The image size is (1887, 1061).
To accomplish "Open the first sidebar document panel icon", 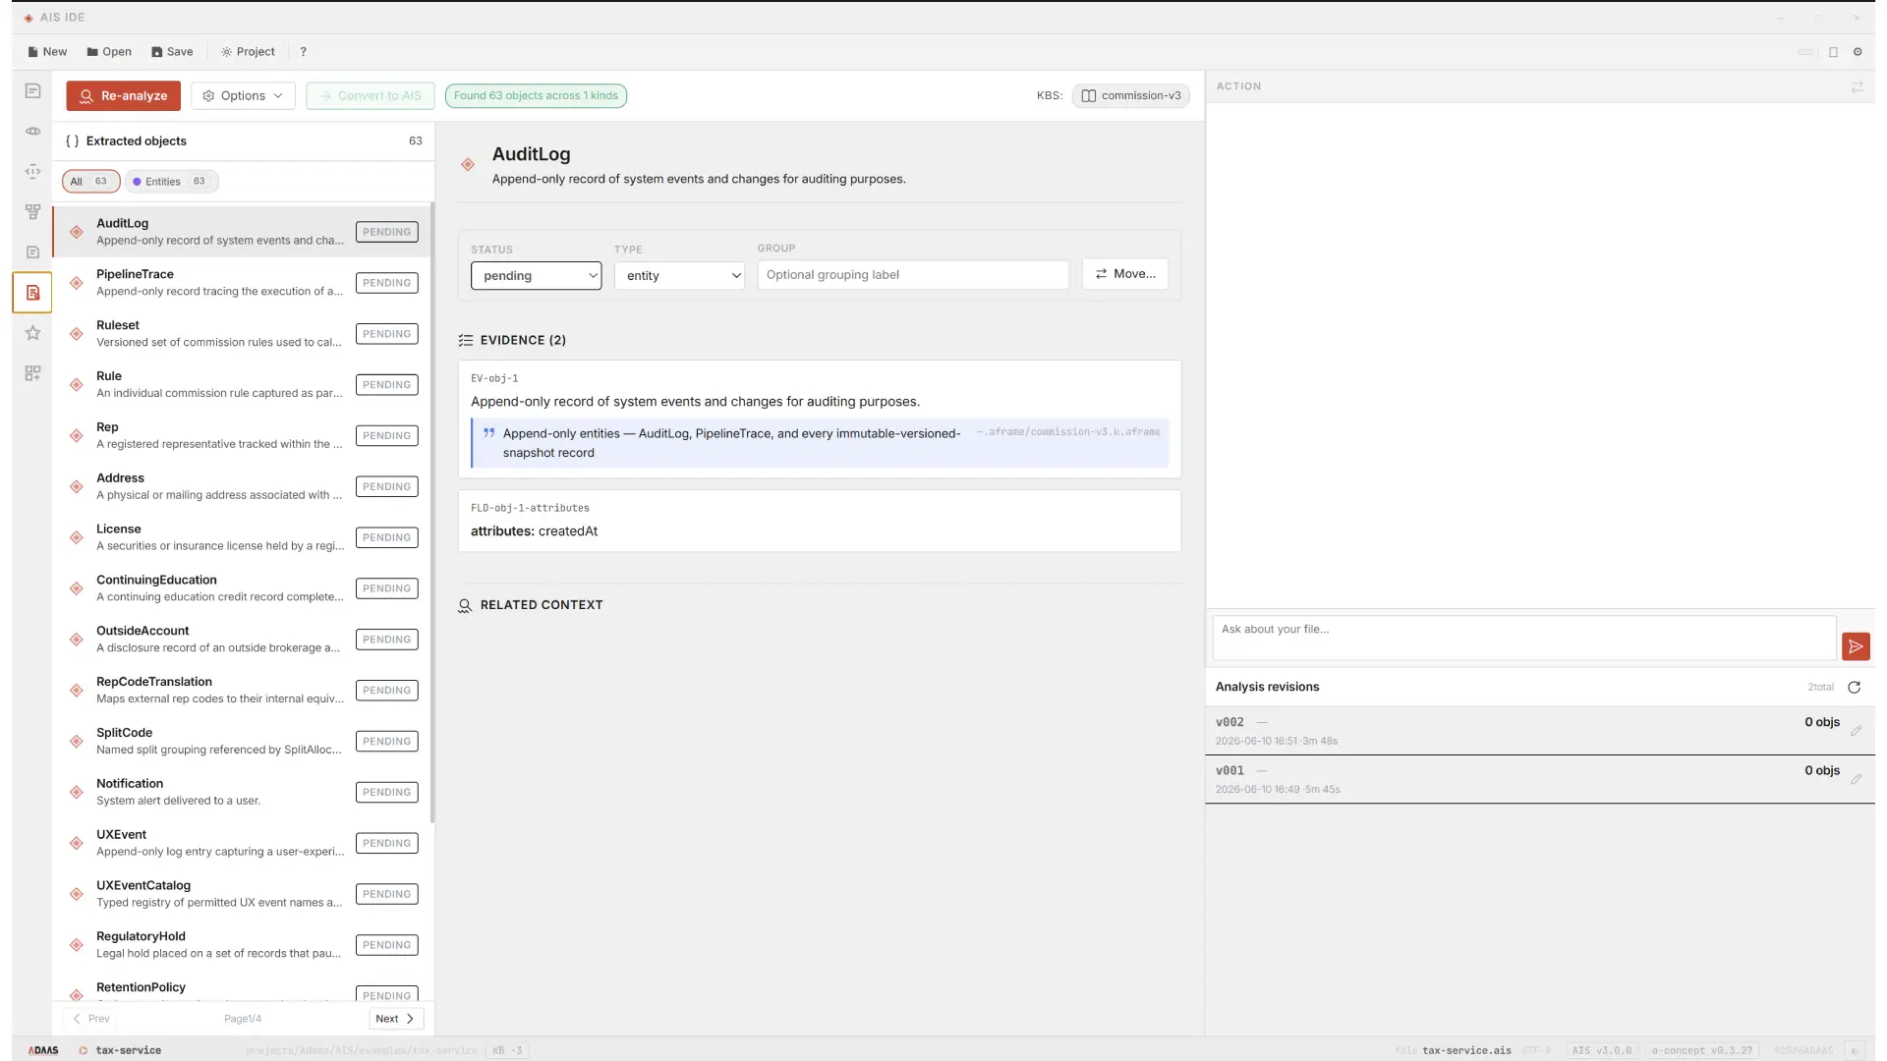I will point(32,90).
